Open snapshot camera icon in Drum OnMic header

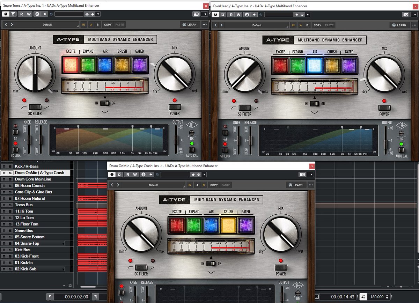tap(302, 174)
